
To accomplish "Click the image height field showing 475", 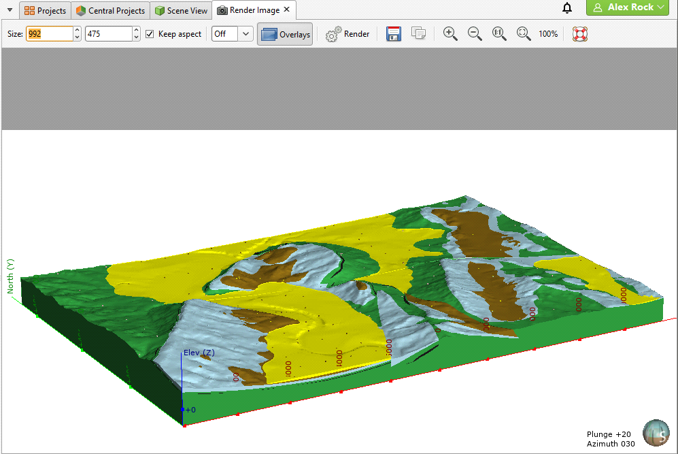I will (107, 34).
